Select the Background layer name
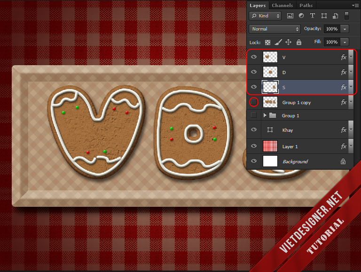 coord(295,161)
